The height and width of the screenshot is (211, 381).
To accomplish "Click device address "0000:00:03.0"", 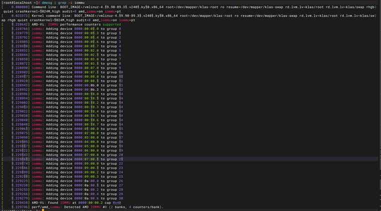I will tap(86, 59).
